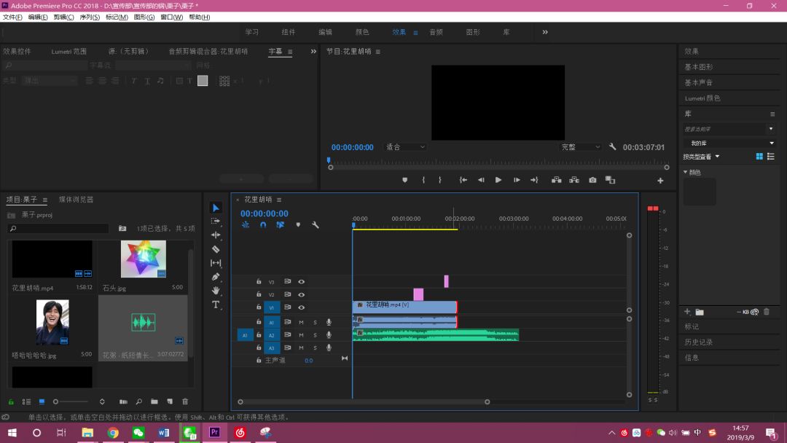Image resolution: width=787 pixels, height=443 pixels.
Task: Click the Extract button in program monitor
Action: tap(574, 180)
